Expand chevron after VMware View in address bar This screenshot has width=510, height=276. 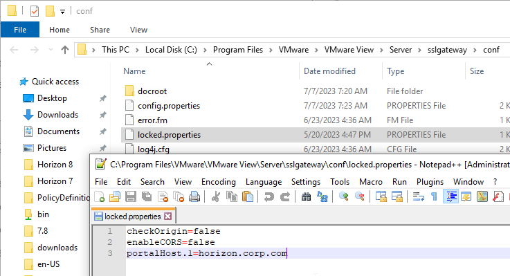381,50
